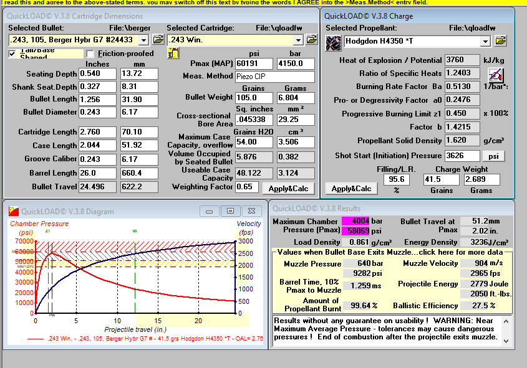Click the Progressive Burning Limit z1 field
The width and height of the screenshot is (527, 368).
[x=462, y=113]
